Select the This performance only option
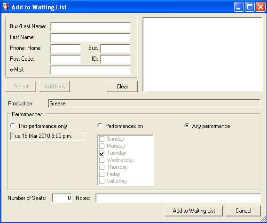Viewport: 267px width, 223px height. 13,126
